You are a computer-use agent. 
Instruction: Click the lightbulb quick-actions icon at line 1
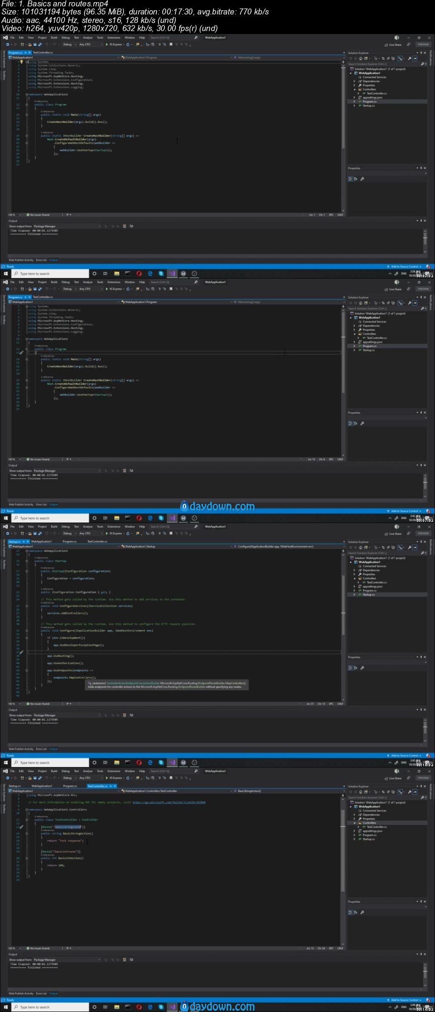[x=21, y=62]
